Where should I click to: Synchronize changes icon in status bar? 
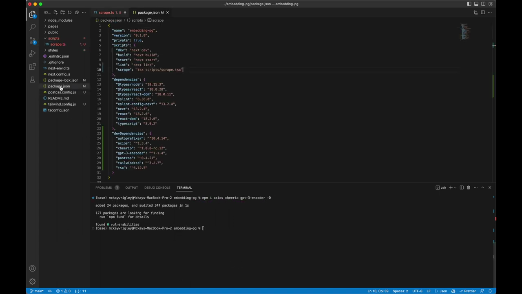[50, 291]
